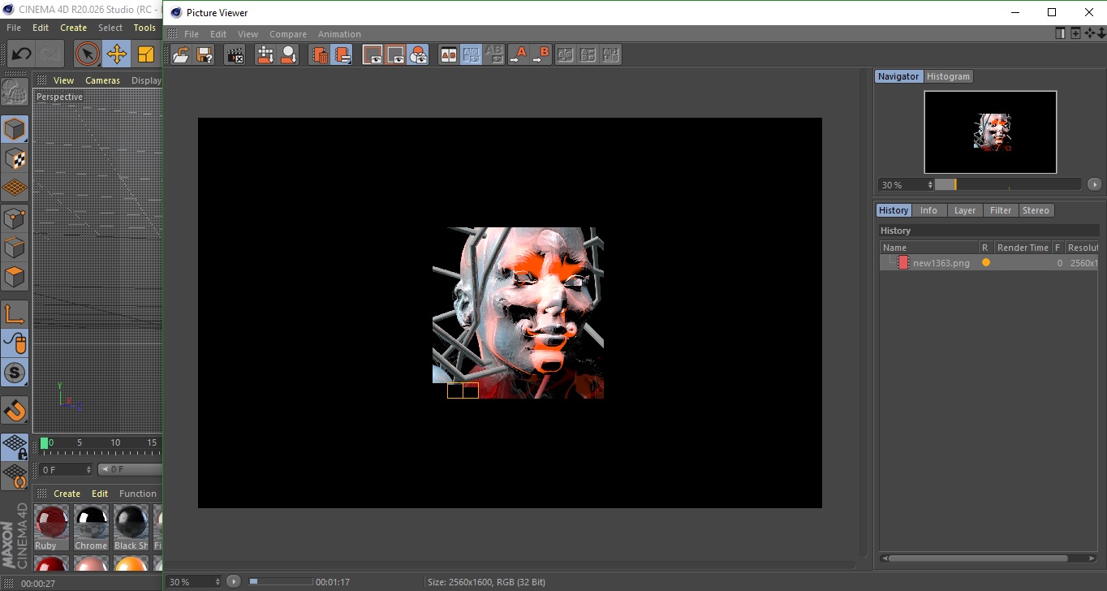Viewport: 1107px width, 591px height.
Task: Open the Animation menu
Action: click(339, 34)
